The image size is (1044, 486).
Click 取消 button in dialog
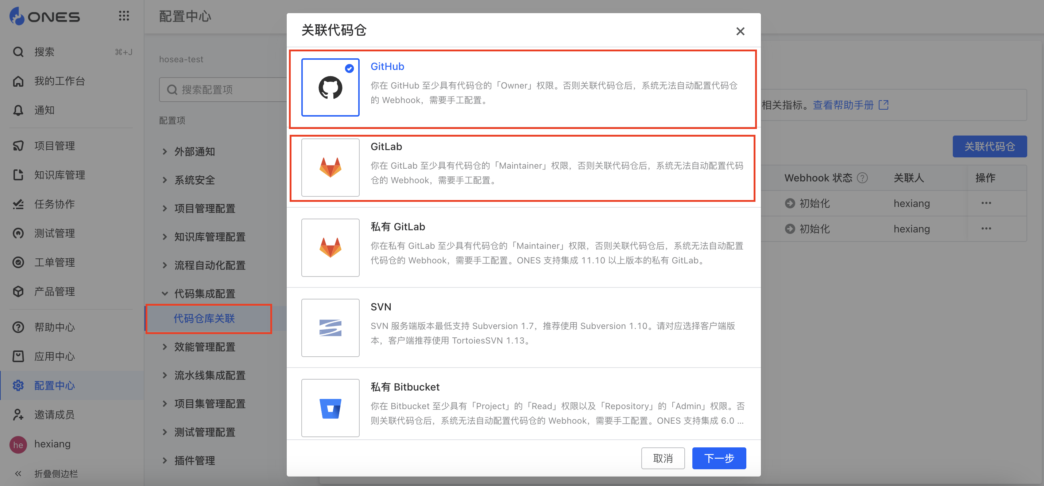point(663,458)
